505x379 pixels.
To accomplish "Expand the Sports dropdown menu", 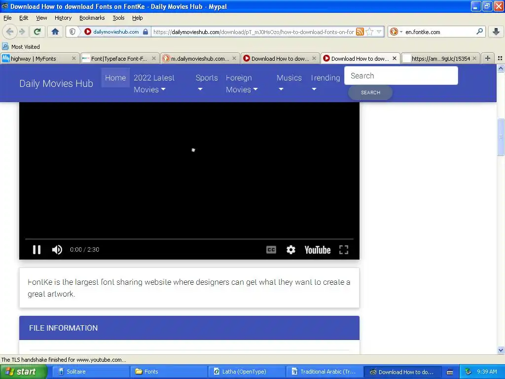I will (x=207, y=83).
